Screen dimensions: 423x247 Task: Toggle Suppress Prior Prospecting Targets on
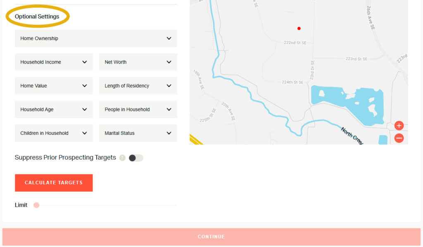pos(136,158)
